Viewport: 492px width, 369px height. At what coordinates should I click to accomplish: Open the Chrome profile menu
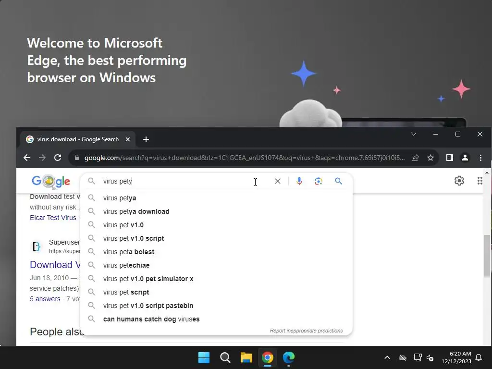[x=465, y=158]
